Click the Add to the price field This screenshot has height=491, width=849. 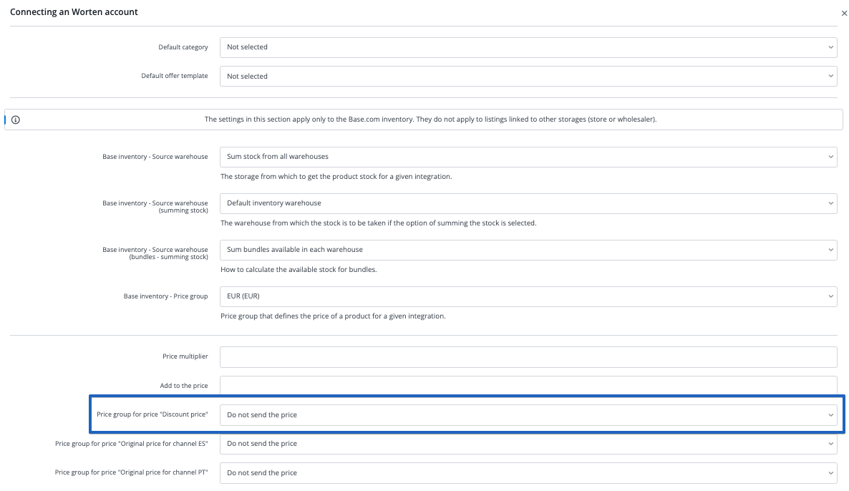click(x=528, y=386)
